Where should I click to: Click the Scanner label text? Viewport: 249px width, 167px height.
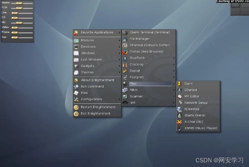[136, 96]
